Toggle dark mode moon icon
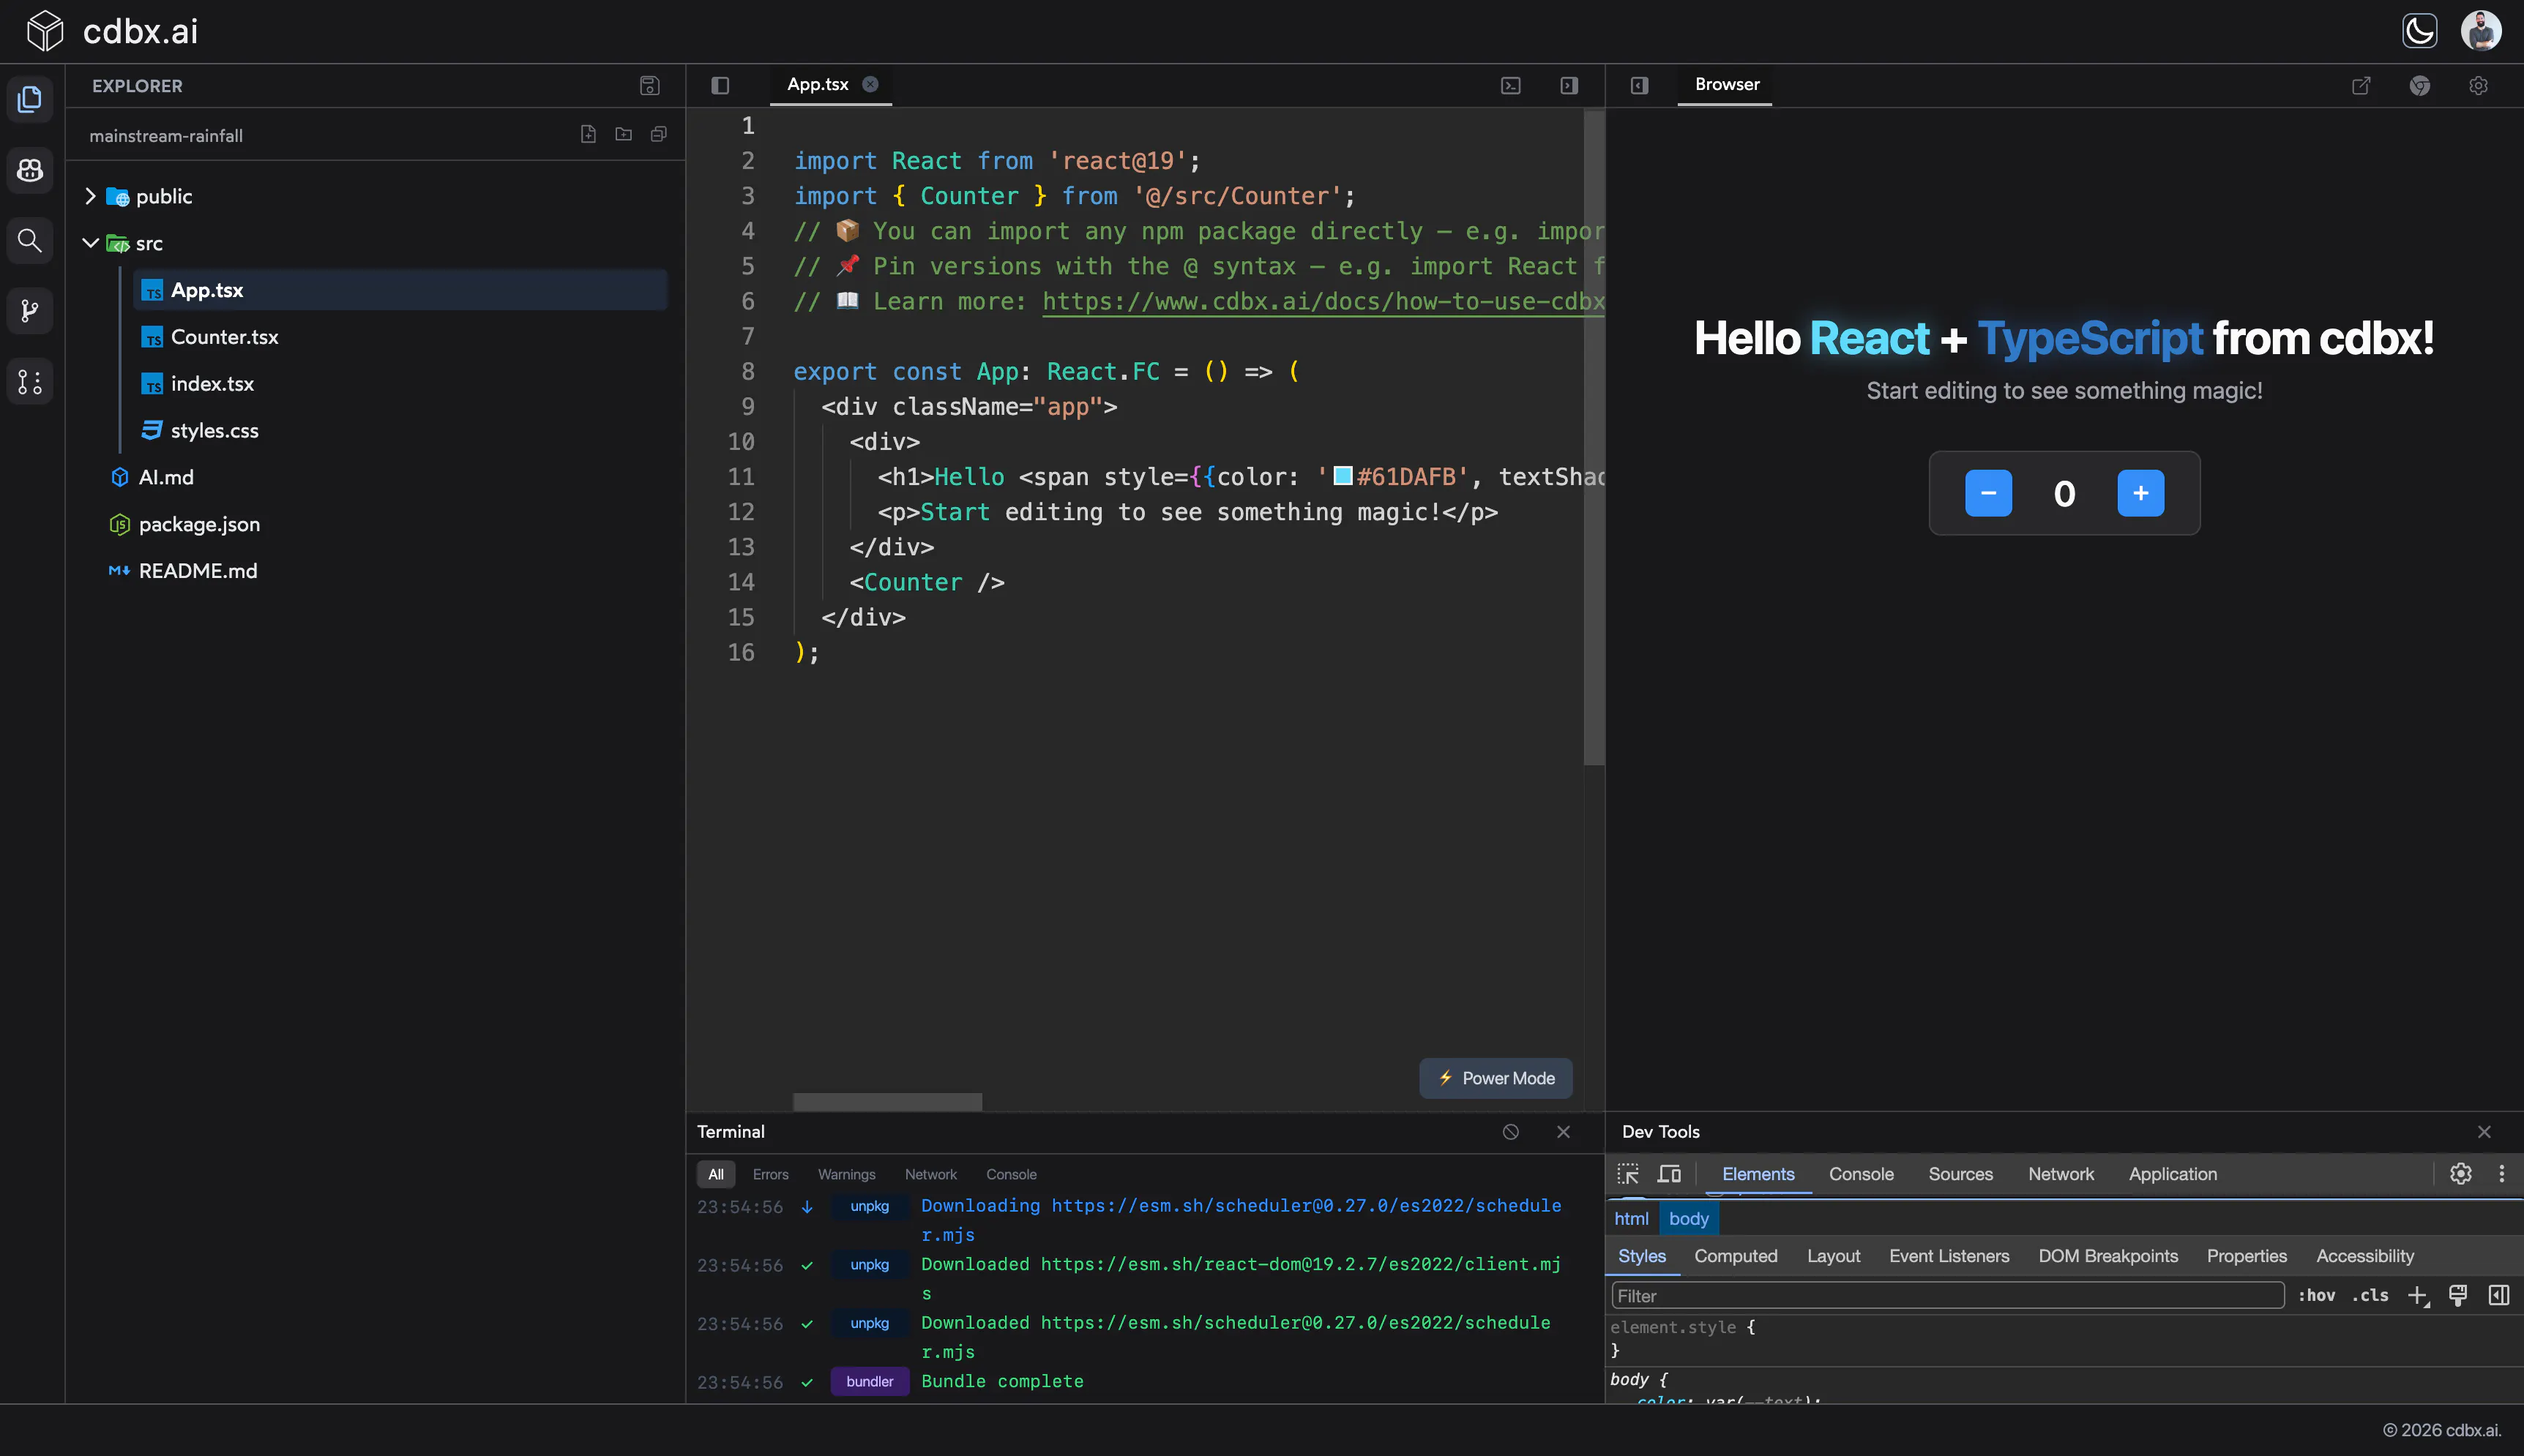The width and height of the screenshot is (2524, 1456). point(2420,31)
